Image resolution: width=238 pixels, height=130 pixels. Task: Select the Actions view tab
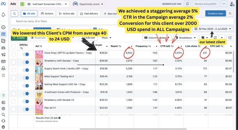pyautogui.click(x=47, y=14)
